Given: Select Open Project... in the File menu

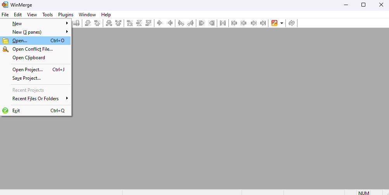Looking at the screenshot, I should pyautogui.click(x=28, y=70).
